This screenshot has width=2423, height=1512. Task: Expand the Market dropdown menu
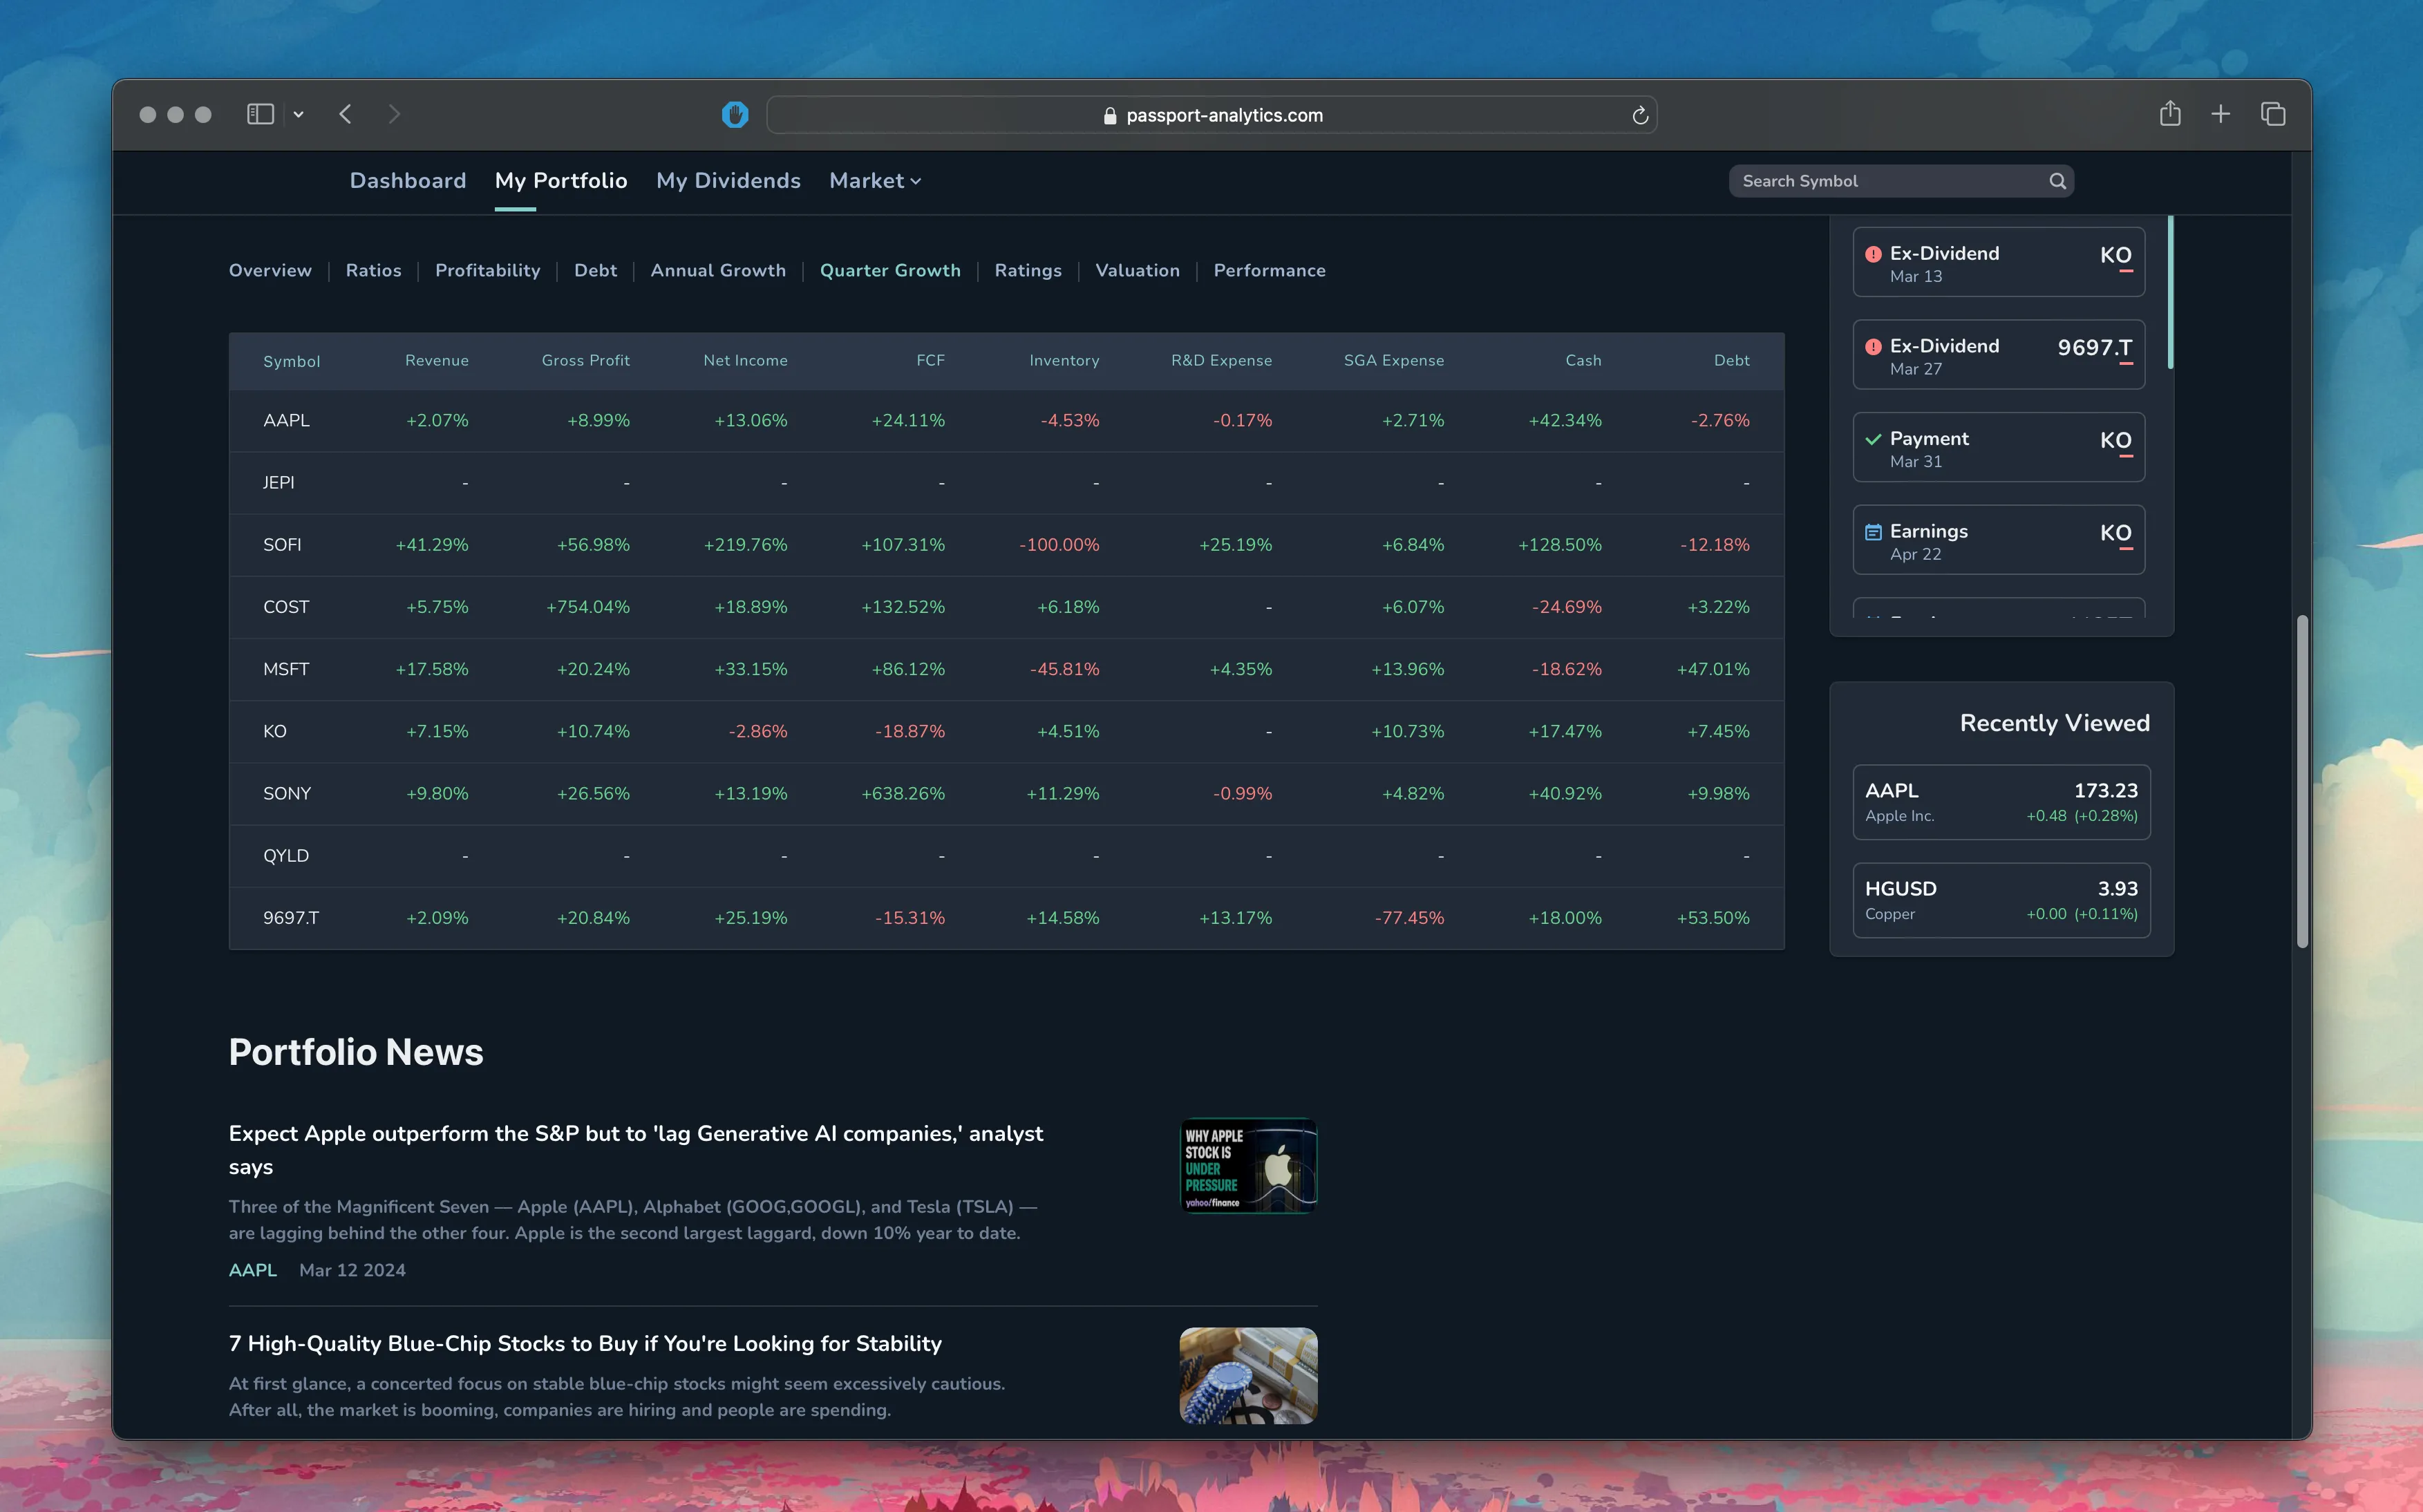(x=875, y=181)
